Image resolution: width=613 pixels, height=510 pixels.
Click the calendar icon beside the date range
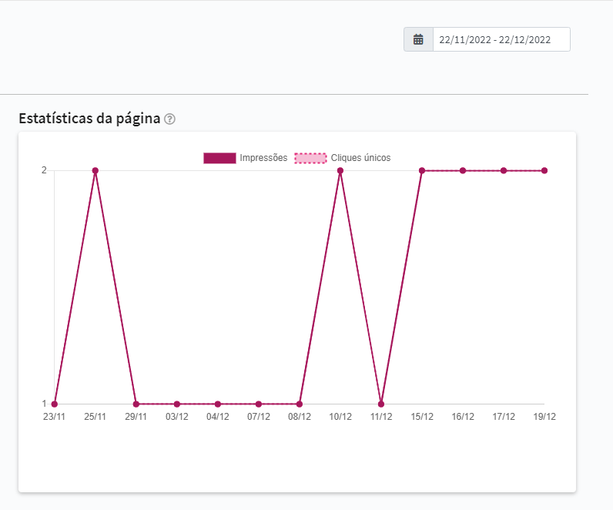pos(418,40)
